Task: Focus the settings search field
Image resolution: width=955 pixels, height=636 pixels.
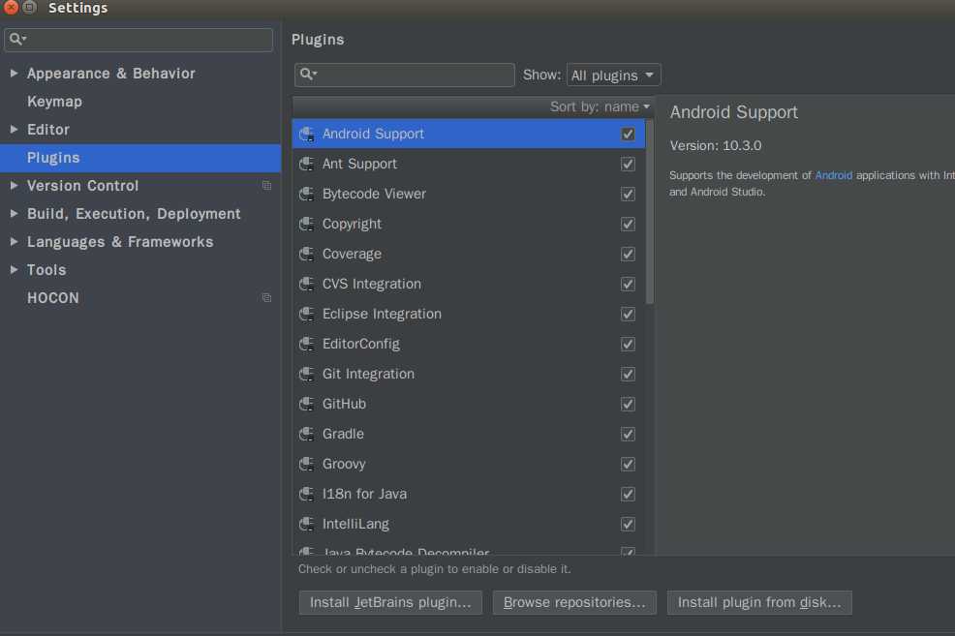Action: [x=139, y=40]
